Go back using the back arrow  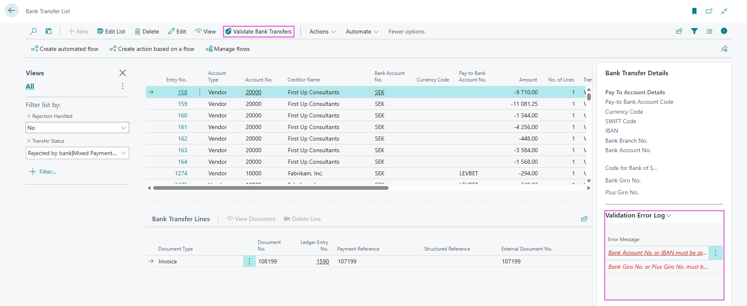[x=12, y=11]
